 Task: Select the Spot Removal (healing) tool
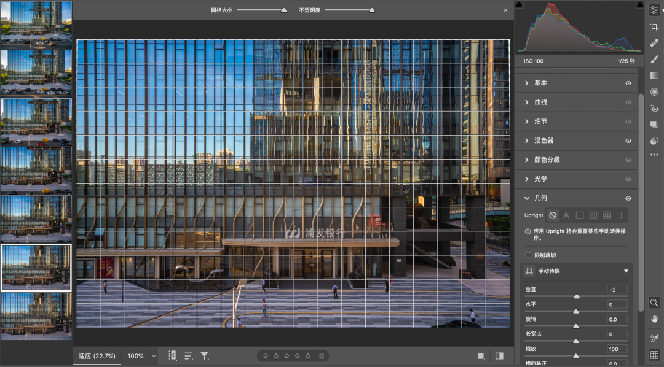tap(654, 43)
